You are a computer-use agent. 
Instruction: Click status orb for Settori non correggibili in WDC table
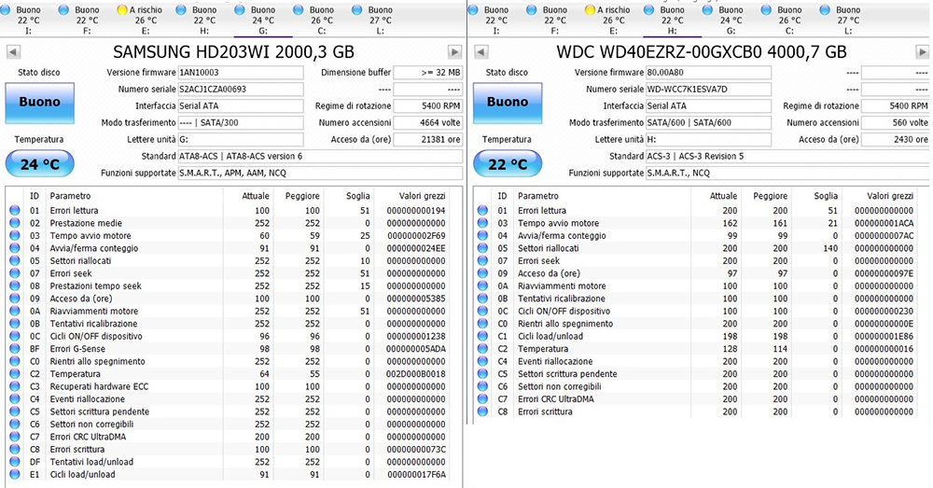pos(482,386)
